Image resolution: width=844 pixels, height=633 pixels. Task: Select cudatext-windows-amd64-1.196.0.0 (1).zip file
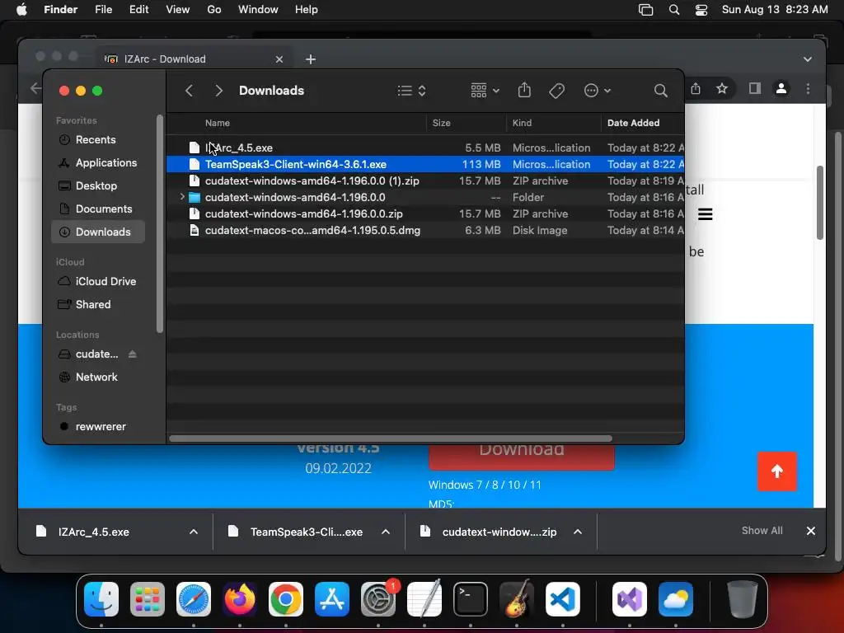point(425,181)
